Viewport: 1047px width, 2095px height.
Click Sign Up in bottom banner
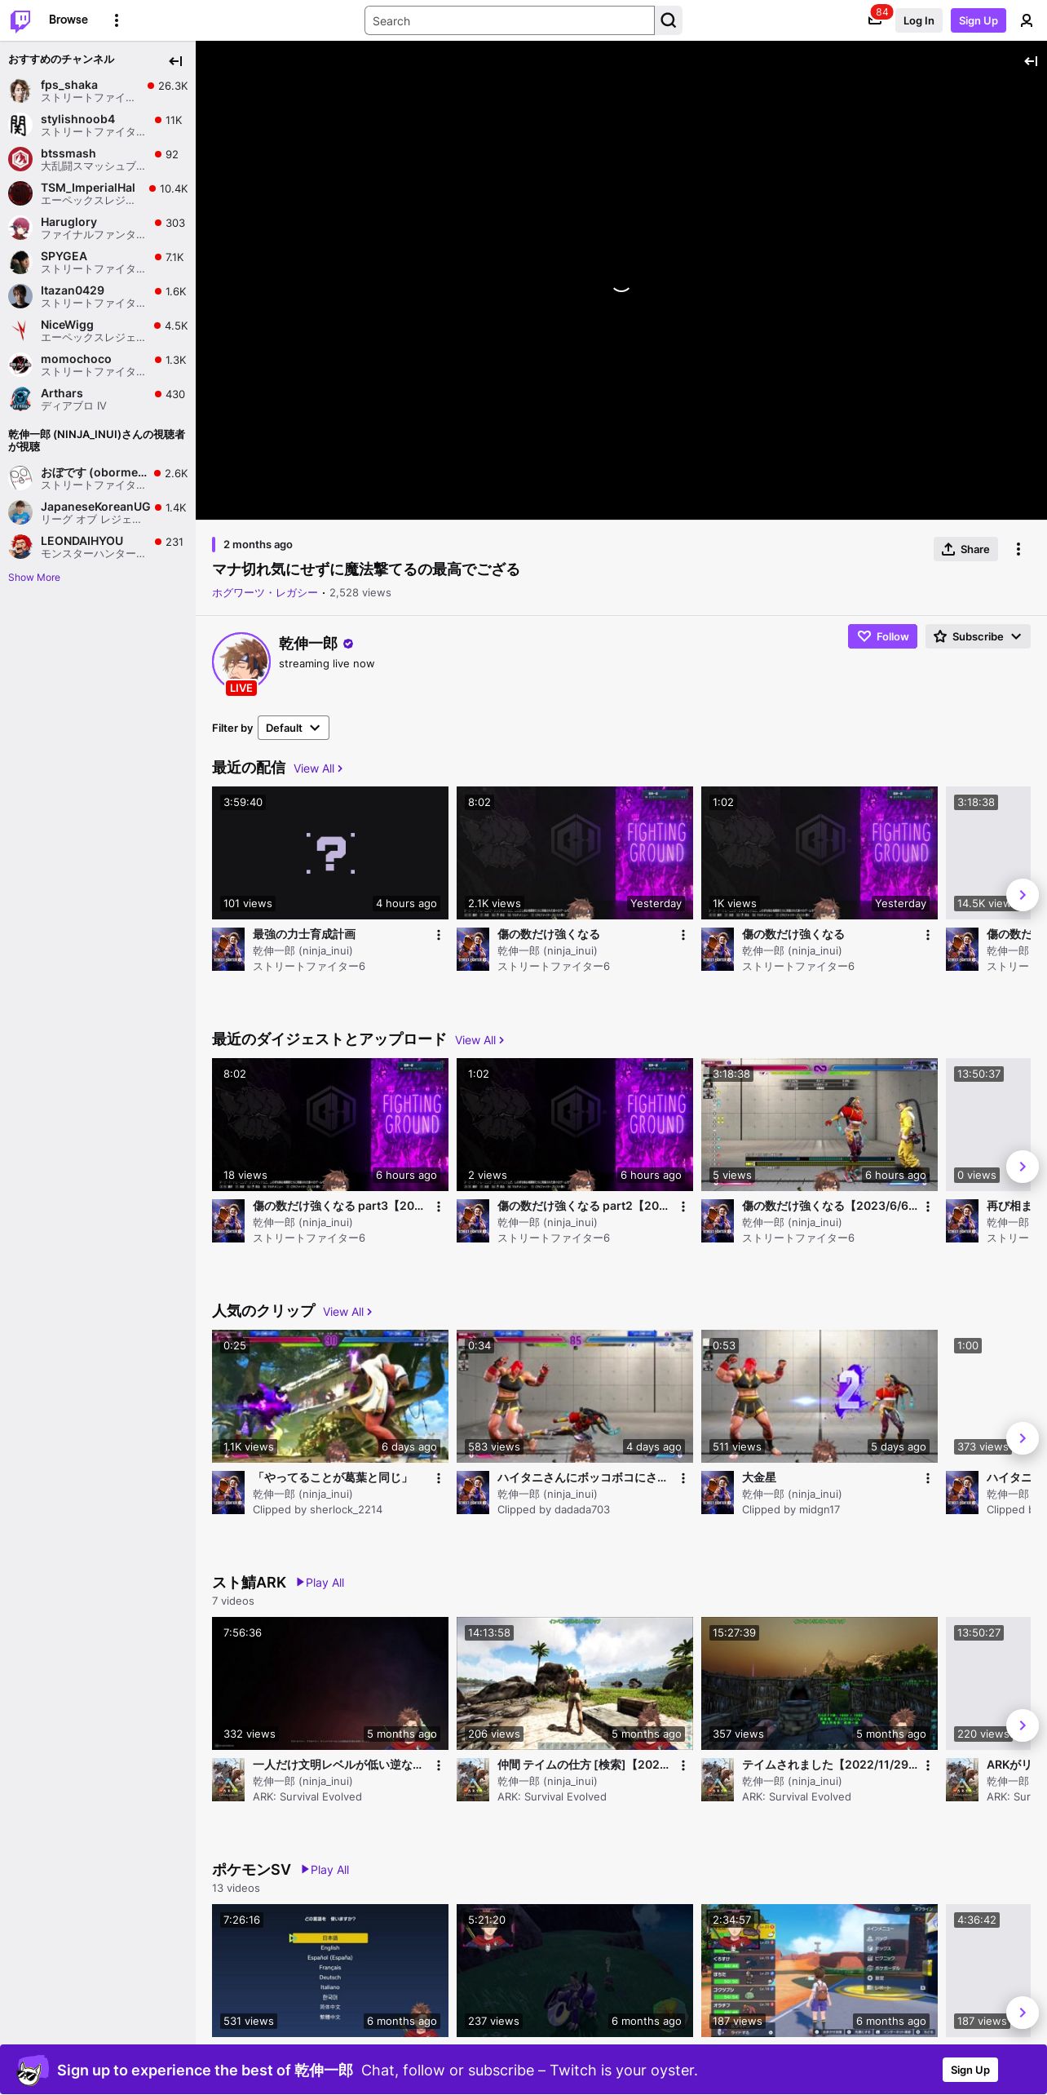[x=970, y=2070]
